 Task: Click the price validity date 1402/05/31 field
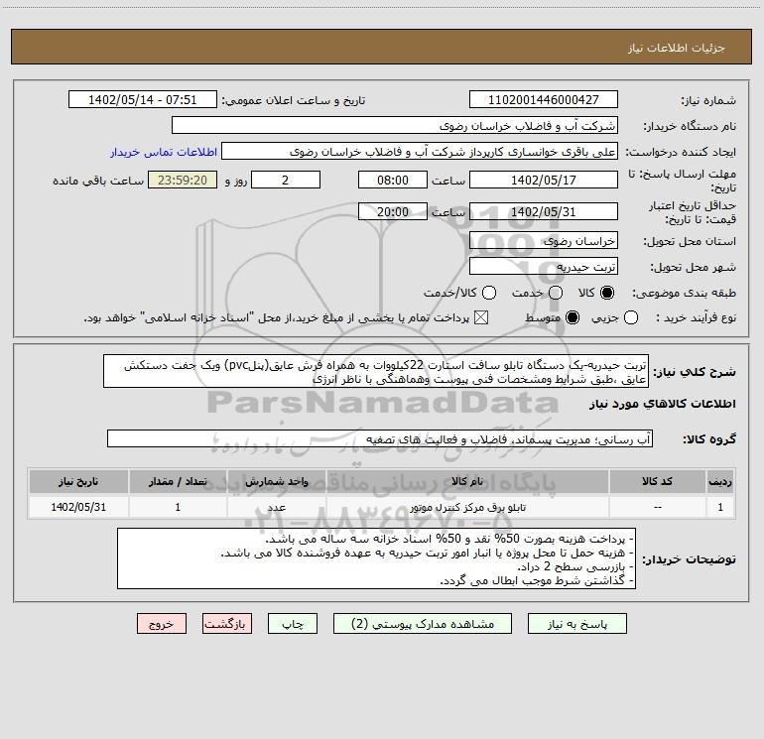[544, 211]
